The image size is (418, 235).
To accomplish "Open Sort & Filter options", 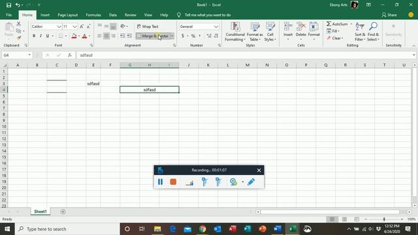I will pyautogui.click(x=360, y=32).
